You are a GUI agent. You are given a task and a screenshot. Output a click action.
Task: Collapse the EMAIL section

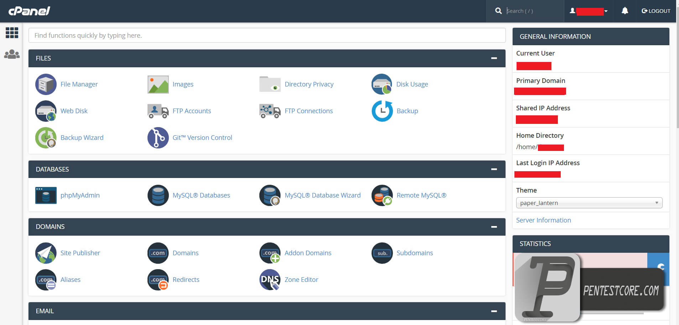(x=494, y=311)
